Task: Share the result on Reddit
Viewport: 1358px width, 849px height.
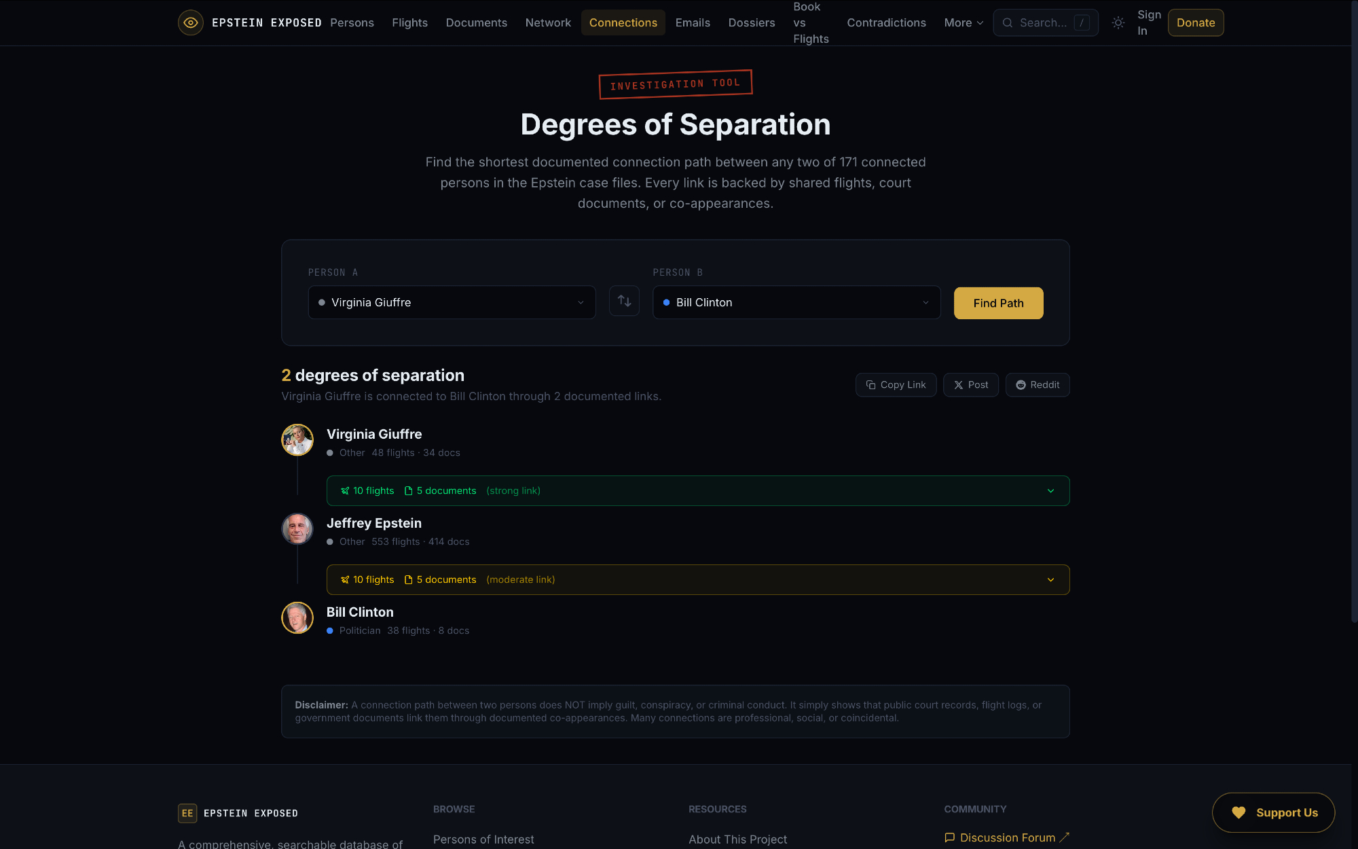Action: [x=1038, y=385]
